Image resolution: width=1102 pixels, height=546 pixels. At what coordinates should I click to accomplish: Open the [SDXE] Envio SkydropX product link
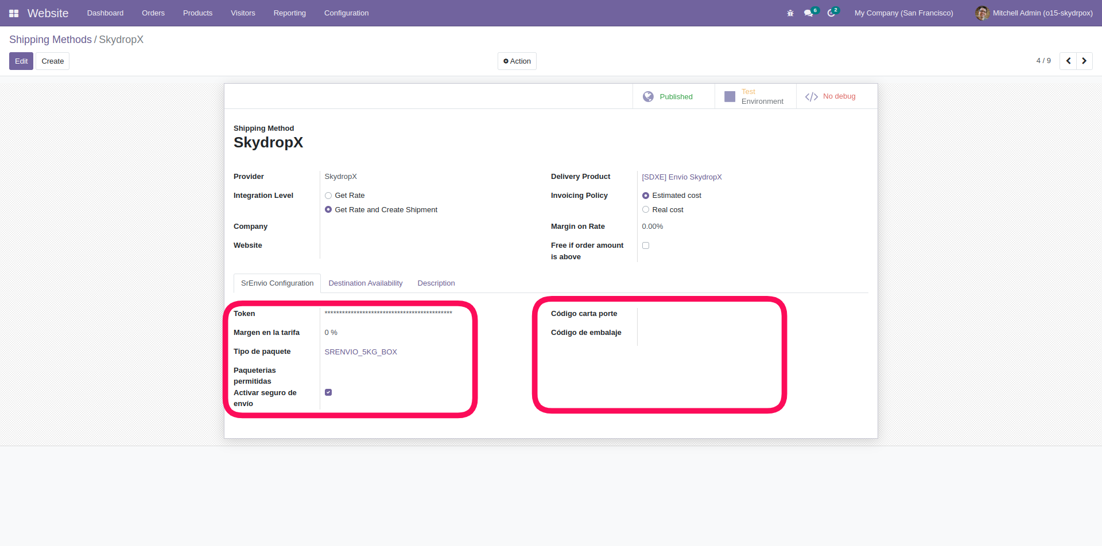(681, 177)
